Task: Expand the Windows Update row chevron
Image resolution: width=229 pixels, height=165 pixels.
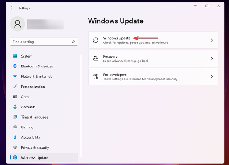Action: (x=212, y=40)
